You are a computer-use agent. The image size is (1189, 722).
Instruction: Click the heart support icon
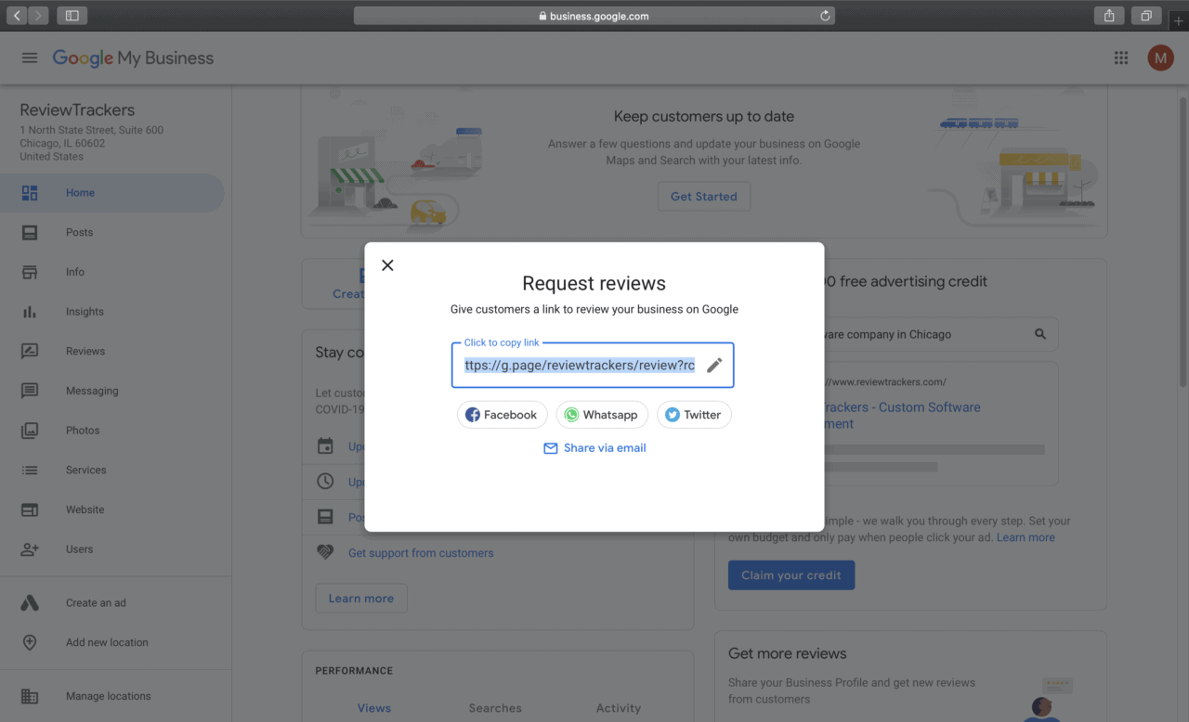coord(325,552)
